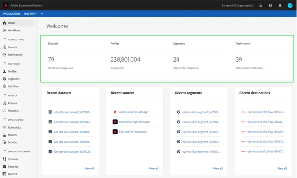
Task: Open the user profile avatar
Action: click(290, 6)
